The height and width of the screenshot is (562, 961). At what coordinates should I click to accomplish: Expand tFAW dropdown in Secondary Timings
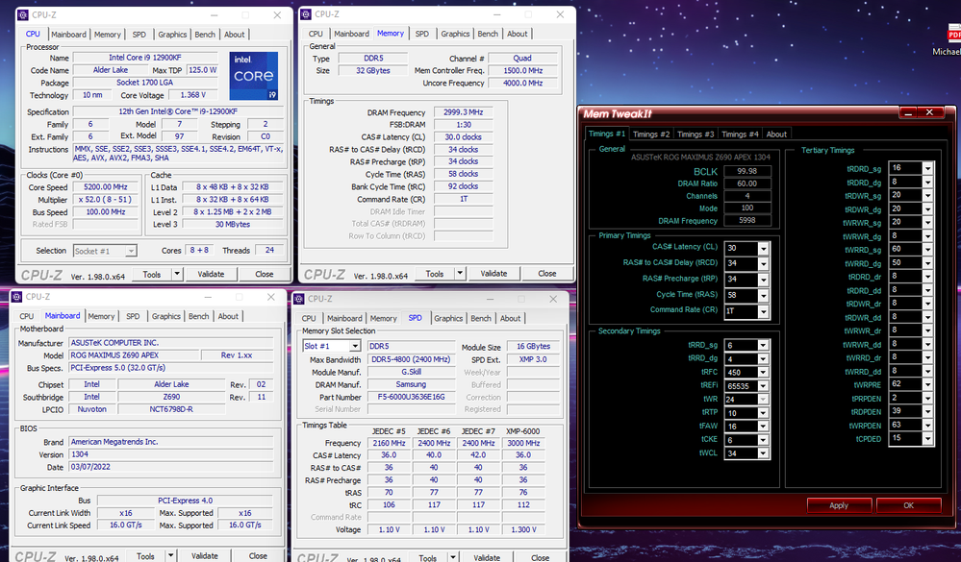click(763, 427)
